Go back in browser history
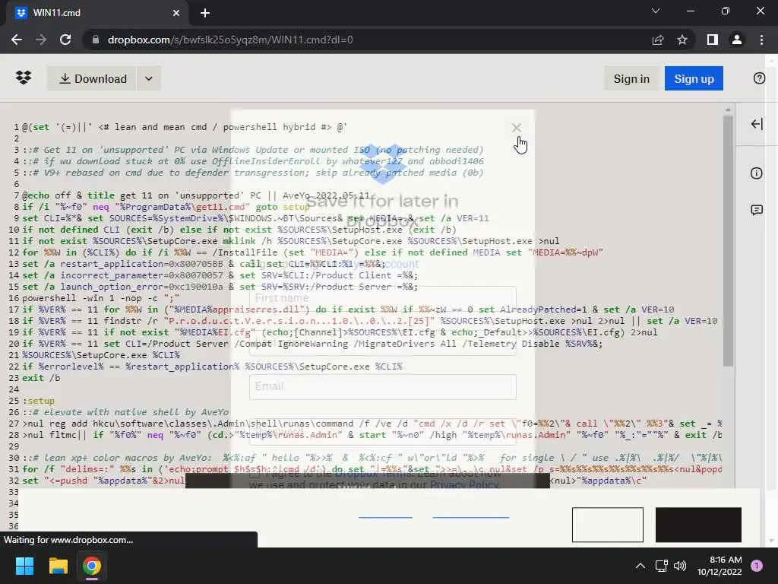This screenshot has width=778, height=584. point(17,40)
